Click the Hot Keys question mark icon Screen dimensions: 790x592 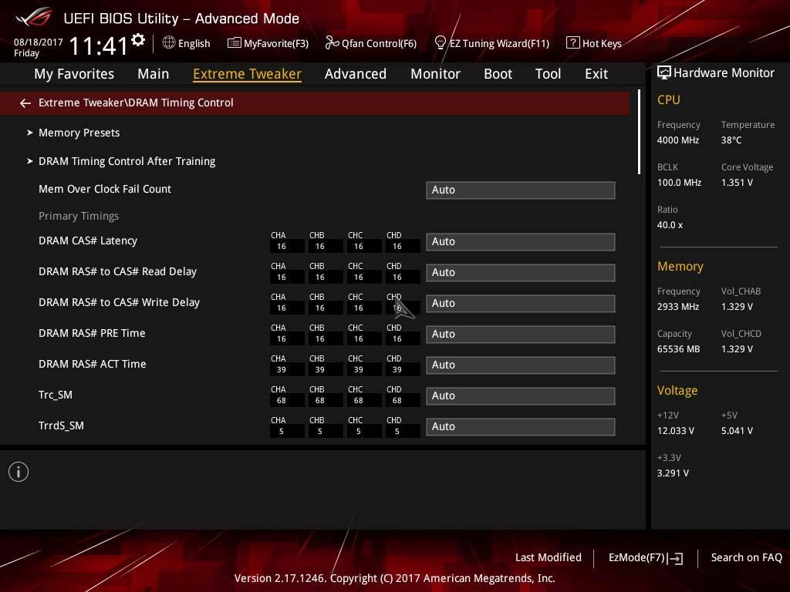coord(573,43)
